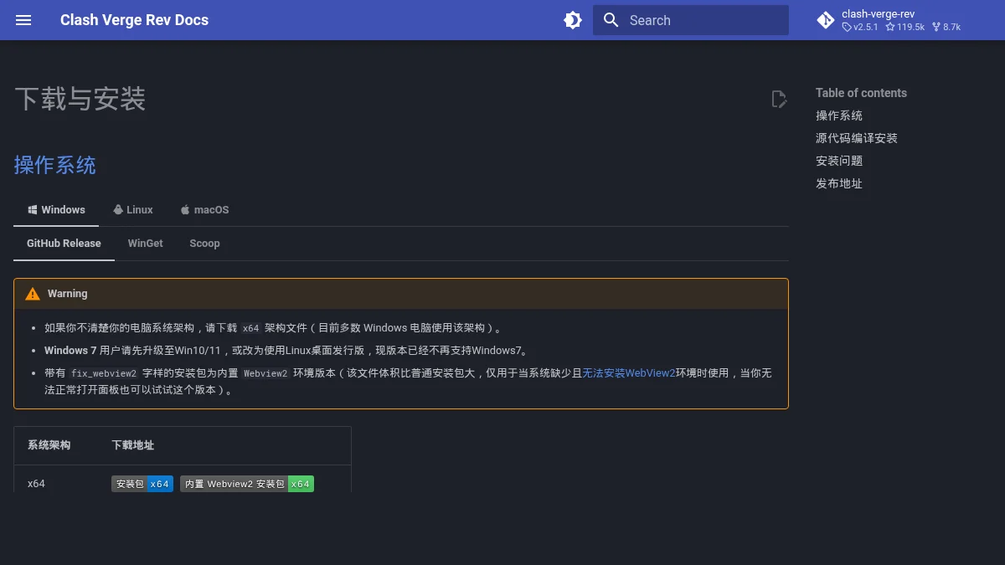Click the 下载地址 column header
Screen dimensions: 1005x565
tap(132, 445)
